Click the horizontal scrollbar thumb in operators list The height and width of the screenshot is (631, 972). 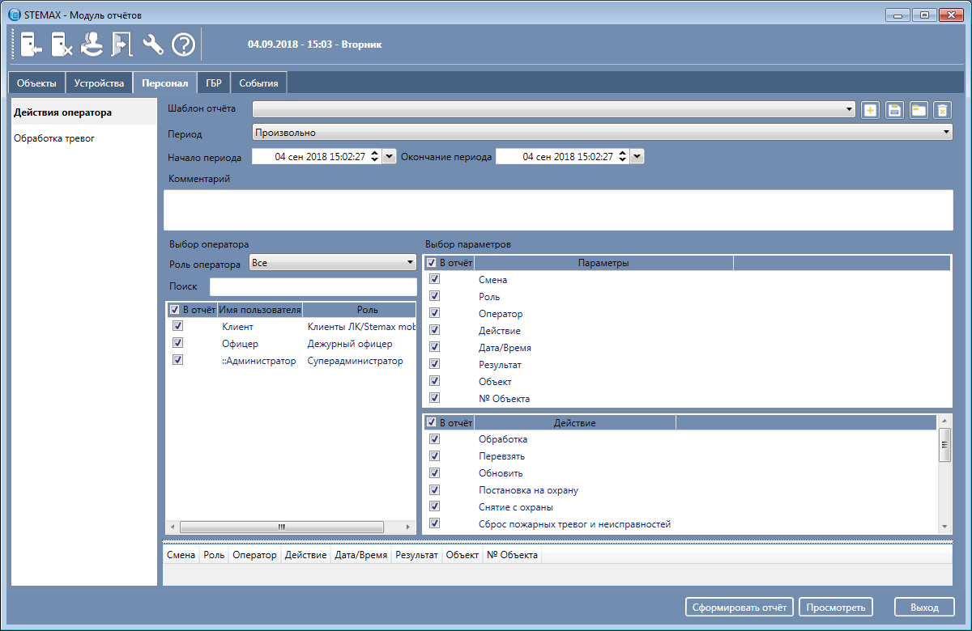pyautogui.click(x=282, y=527)
